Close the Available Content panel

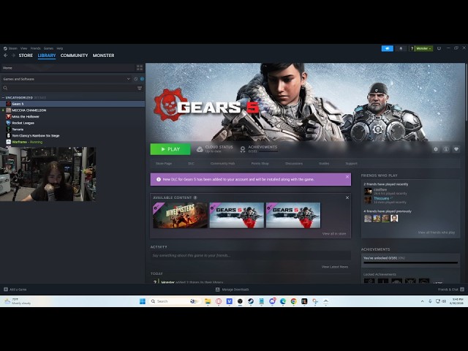click(x=347, y=197)
